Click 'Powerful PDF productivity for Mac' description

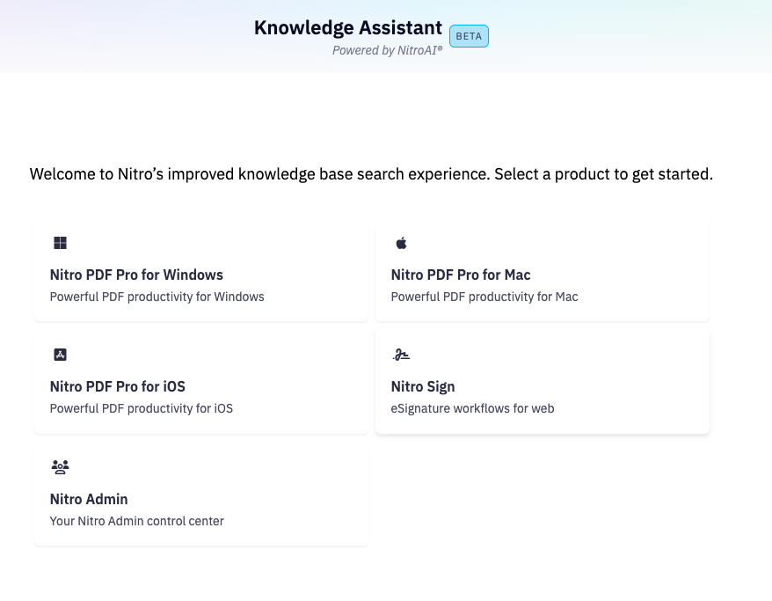click(484, 297)
